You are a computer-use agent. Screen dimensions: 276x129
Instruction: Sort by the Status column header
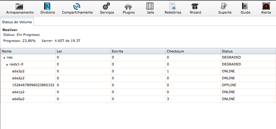pyautogui.click(x=248, y=51)
